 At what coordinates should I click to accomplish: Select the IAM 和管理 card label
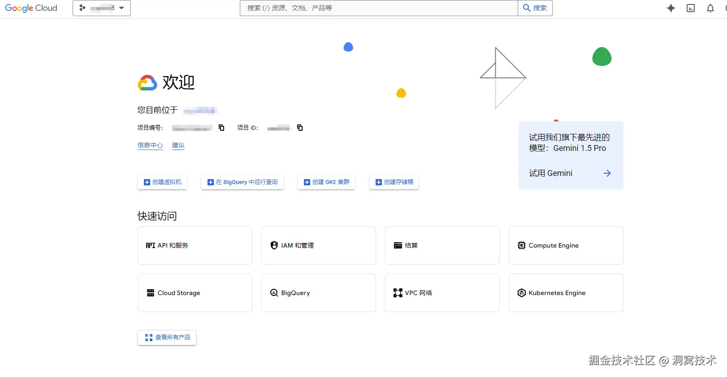click(298, 245)
